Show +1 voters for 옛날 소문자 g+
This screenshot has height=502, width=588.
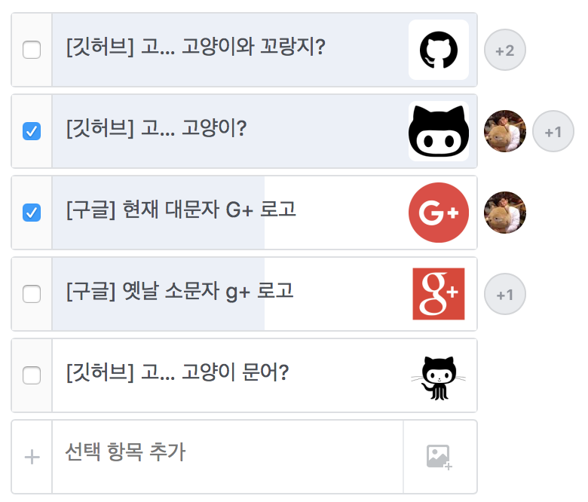tap(504, 295)
